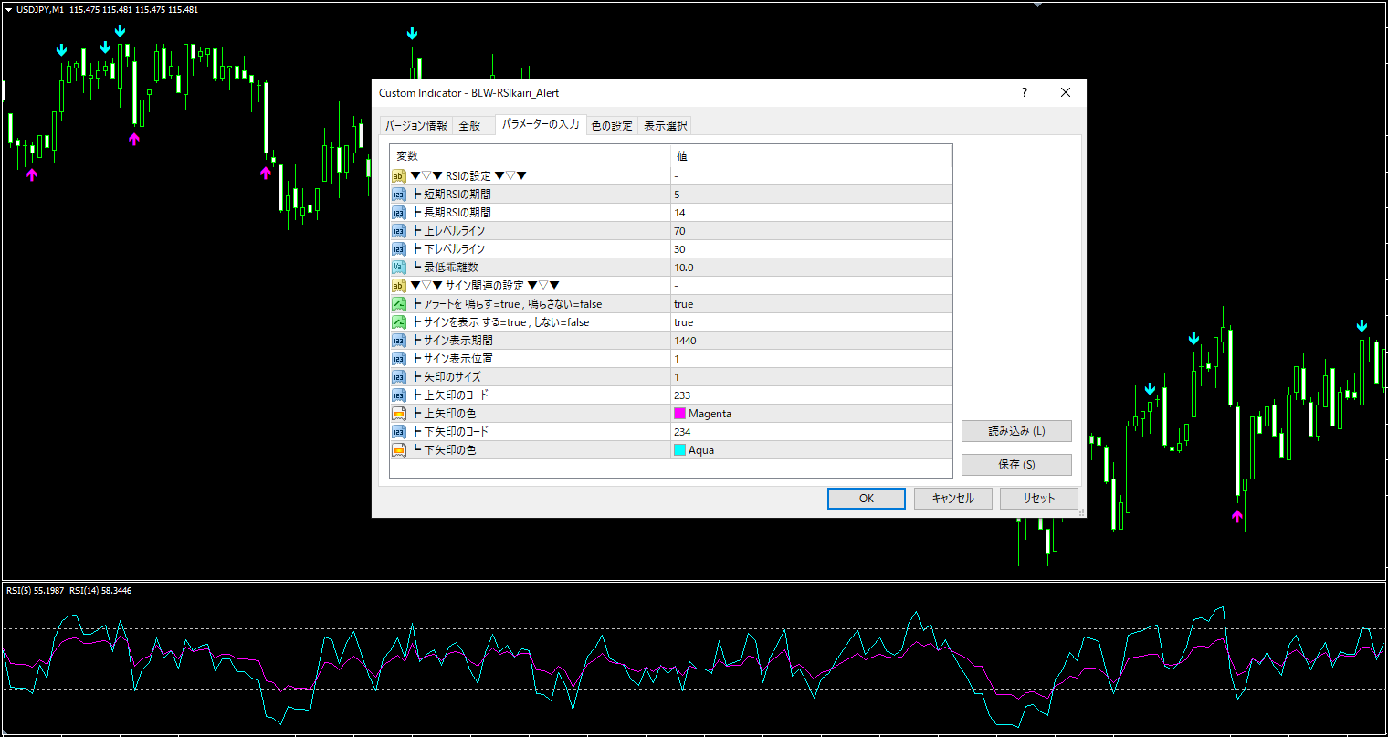
Task: Click the color-type icon beside 上矢印の色
Action: 399,414
